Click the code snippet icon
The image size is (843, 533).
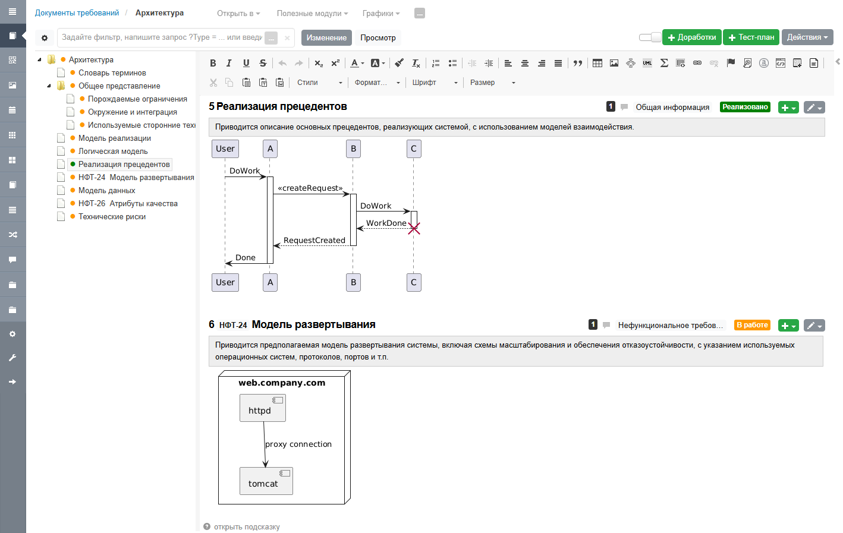[x=781, y=63]
